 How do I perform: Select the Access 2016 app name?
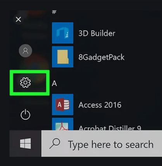(100, 105)
